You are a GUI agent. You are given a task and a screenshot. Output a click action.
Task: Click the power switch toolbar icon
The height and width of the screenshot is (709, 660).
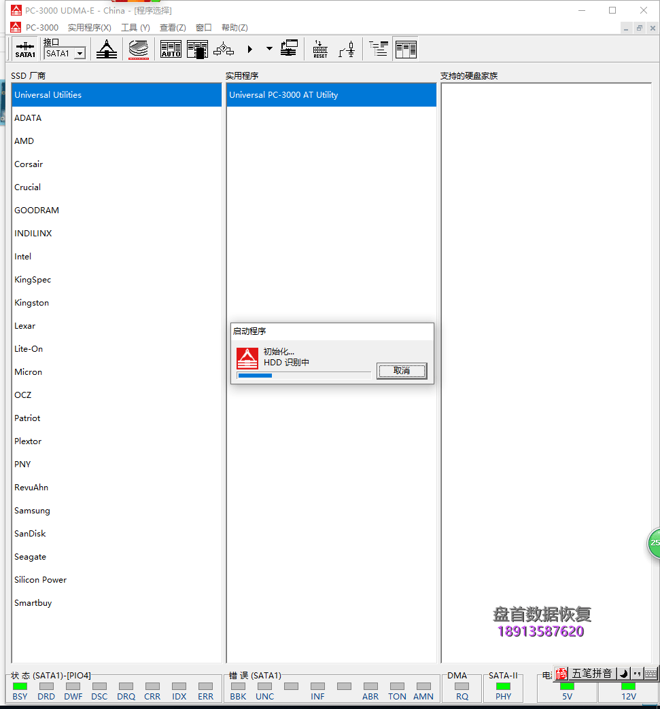coord(347,50)
